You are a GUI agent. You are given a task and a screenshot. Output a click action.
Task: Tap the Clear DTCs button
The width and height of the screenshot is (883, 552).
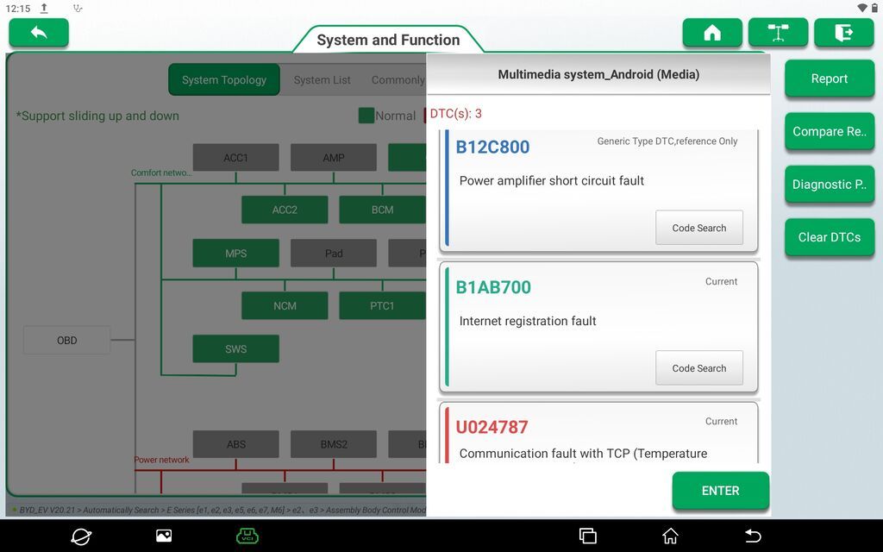830,237
